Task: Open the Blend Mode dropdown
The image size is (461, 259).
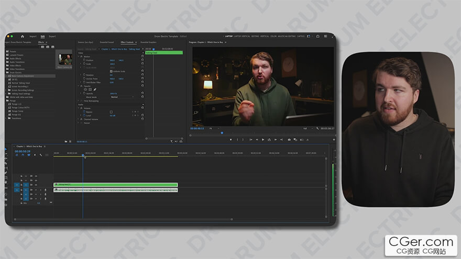Action: point(122,97)
